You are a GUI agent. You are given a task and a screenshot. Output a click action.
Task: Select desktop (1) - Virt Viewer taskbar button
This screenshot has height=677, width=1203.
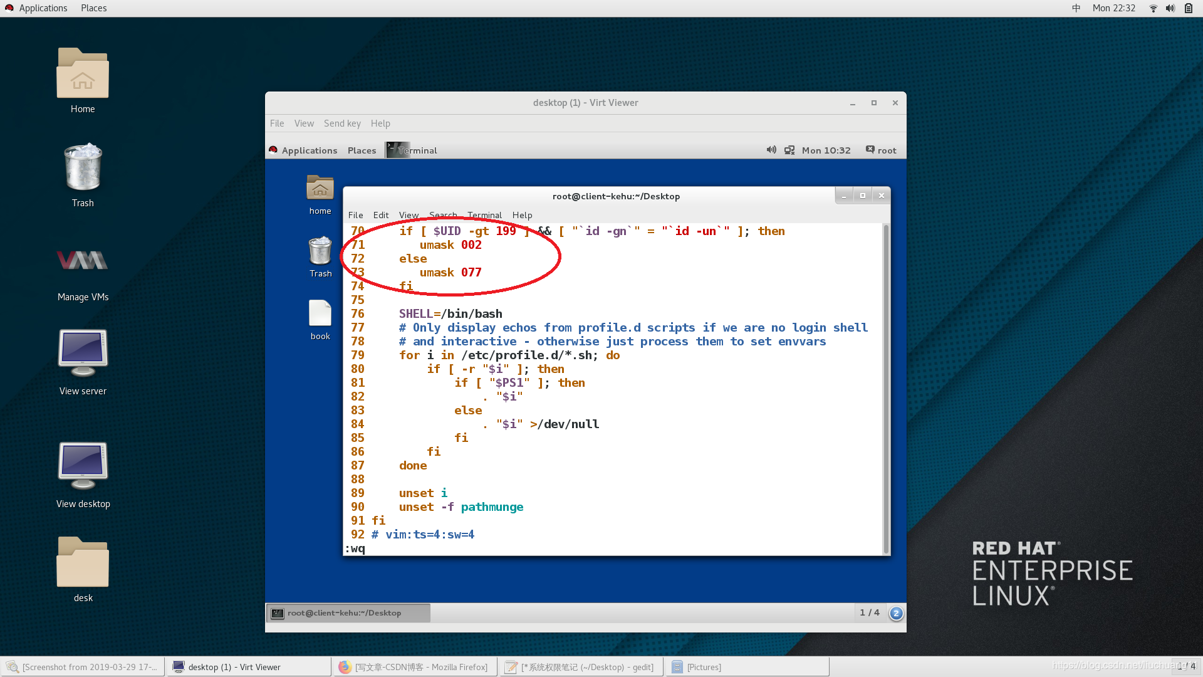click(249, 667)
